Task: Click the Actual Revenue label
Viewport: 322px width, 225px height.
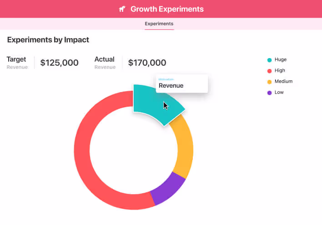Action: coord(105,63)
